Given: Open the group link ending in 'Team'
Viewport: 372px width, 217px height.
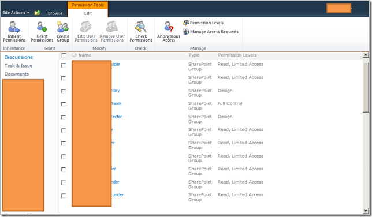Looking at the screenshot, I should [117, 103].
